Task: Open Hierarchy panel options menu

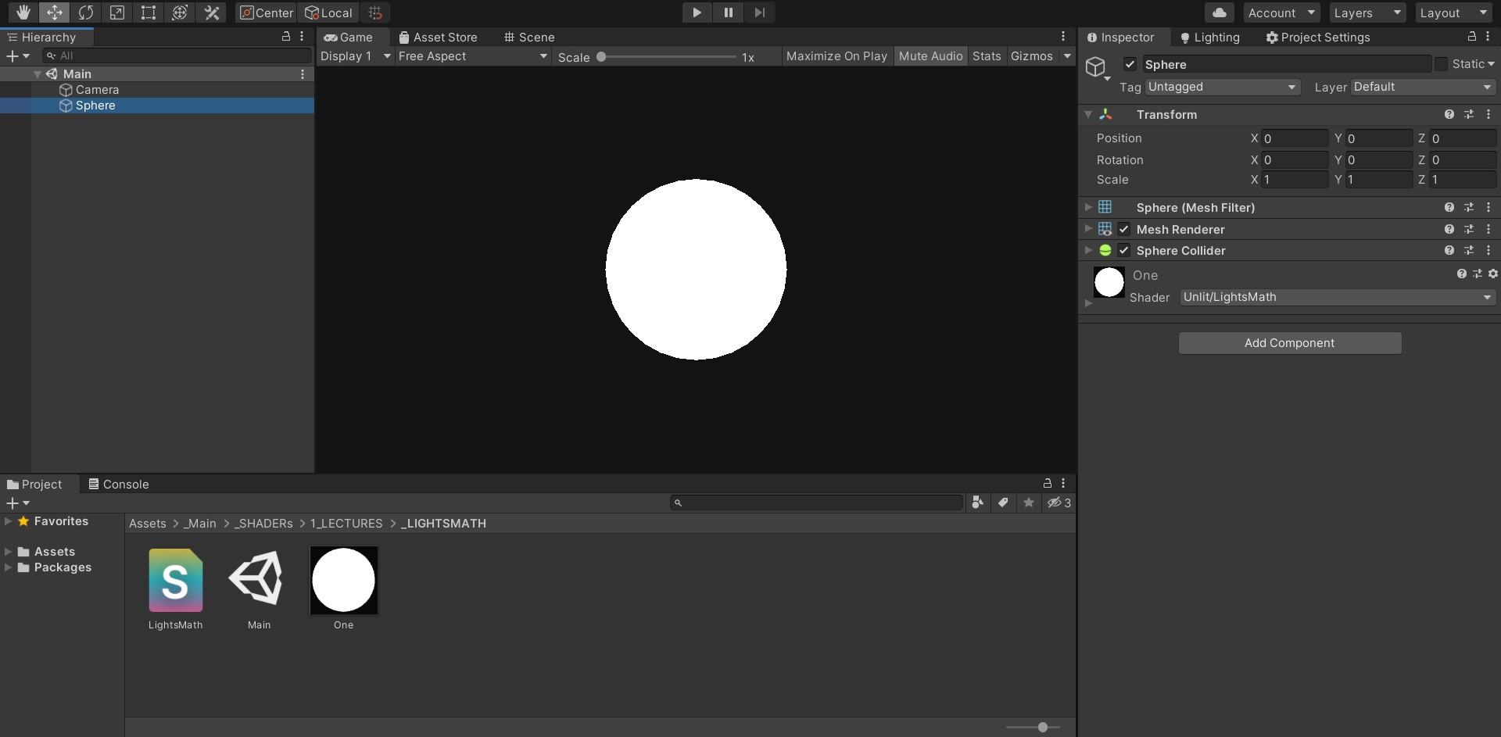Action: (302, 36)
